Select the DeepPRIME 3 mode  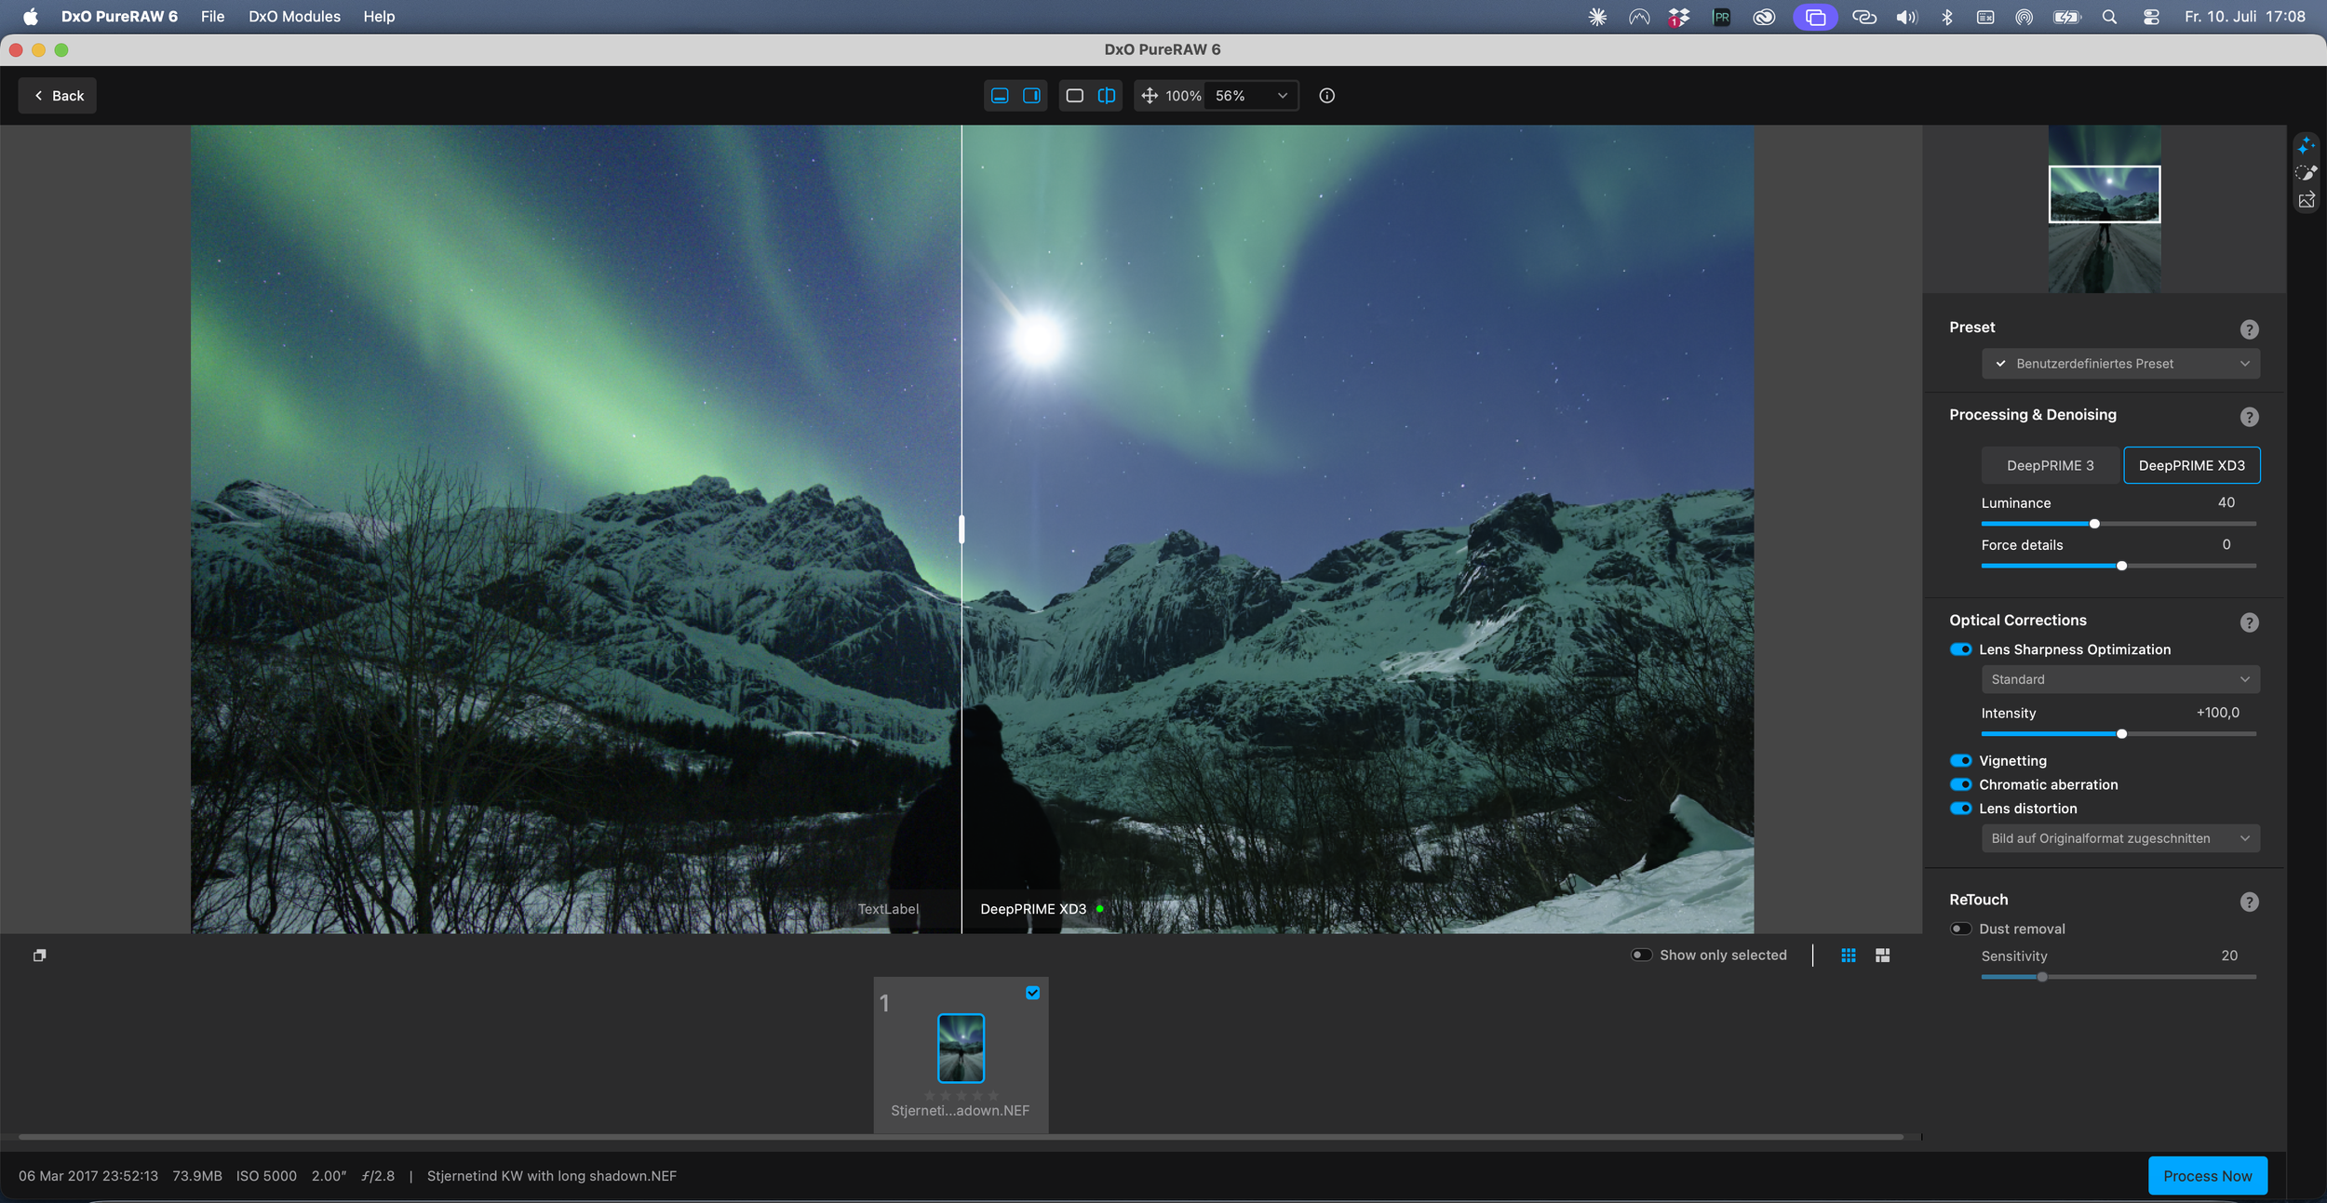[2051, 465]
